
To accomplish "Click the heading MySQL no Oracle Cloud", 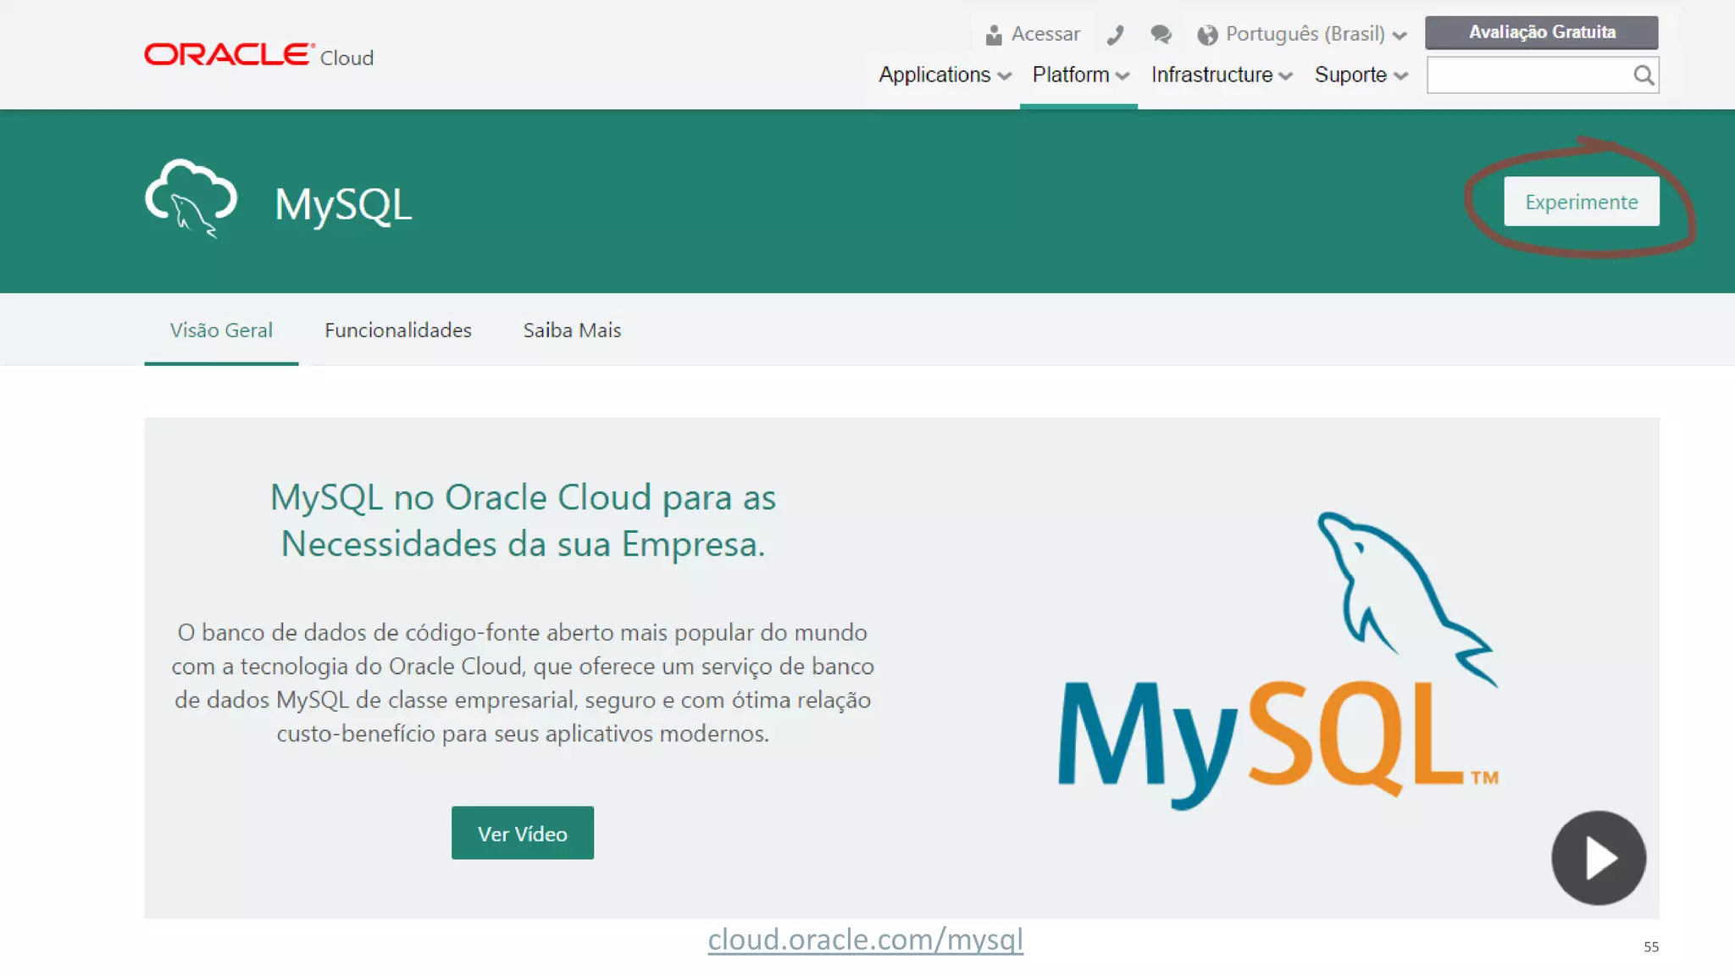I will (523, 520).
